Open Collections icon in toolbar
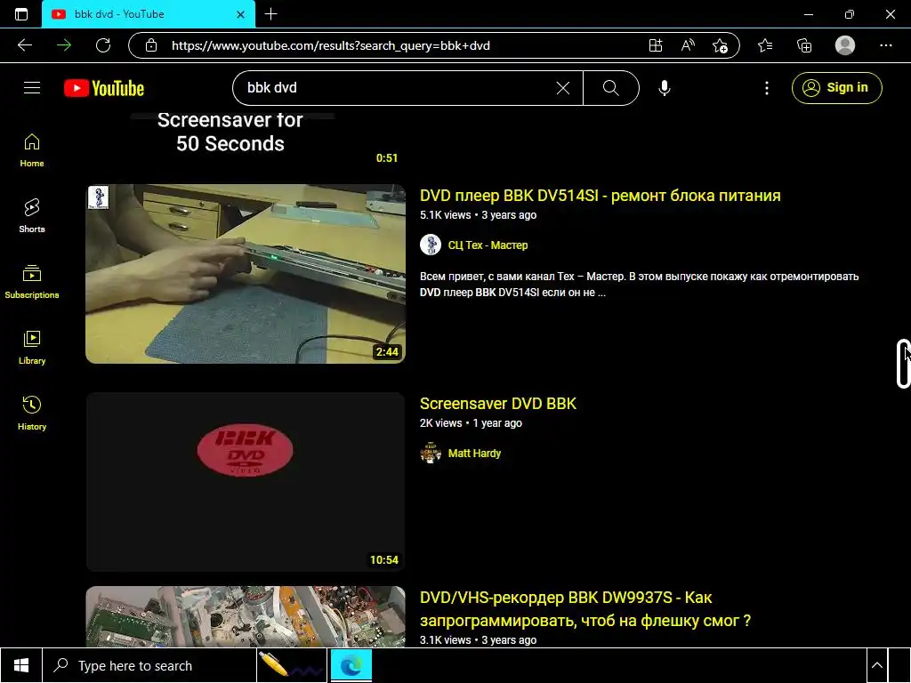This screenshot has width=911, height=683. (804, 45)
